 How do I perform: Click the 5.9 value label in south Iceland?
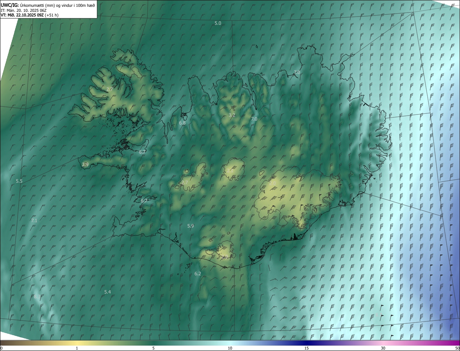pyautogui.click(x=190, y=226)
